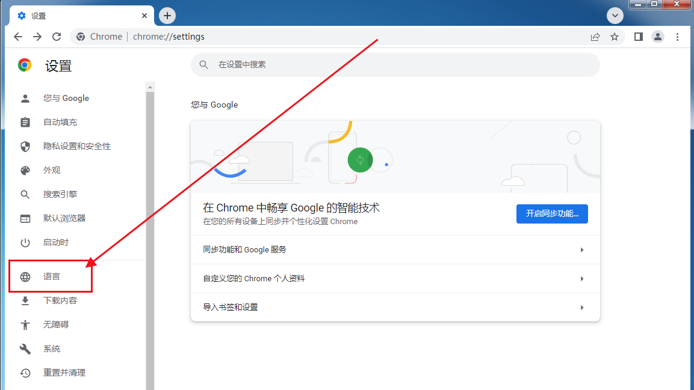
Task: Click the wrench icon for 系统
Action: [25, 349]
